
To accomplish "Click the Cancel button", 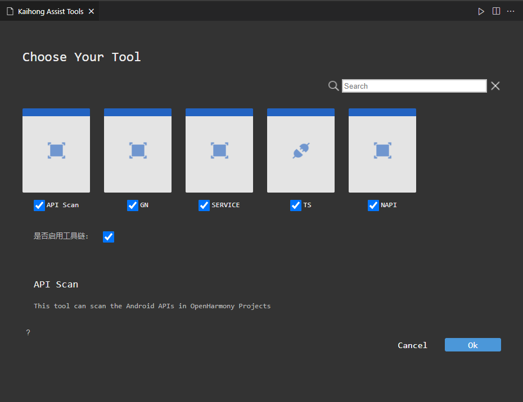I will (412, 345).
